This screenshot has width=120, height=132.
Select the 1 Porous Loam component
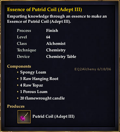[x=34, y=92]
